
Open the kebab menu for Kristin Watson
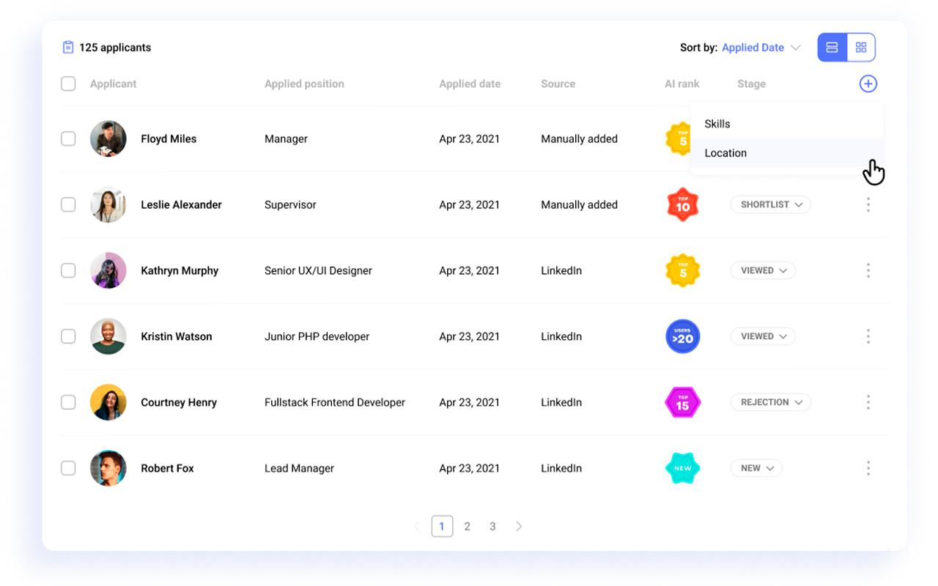tap(868, 336)
